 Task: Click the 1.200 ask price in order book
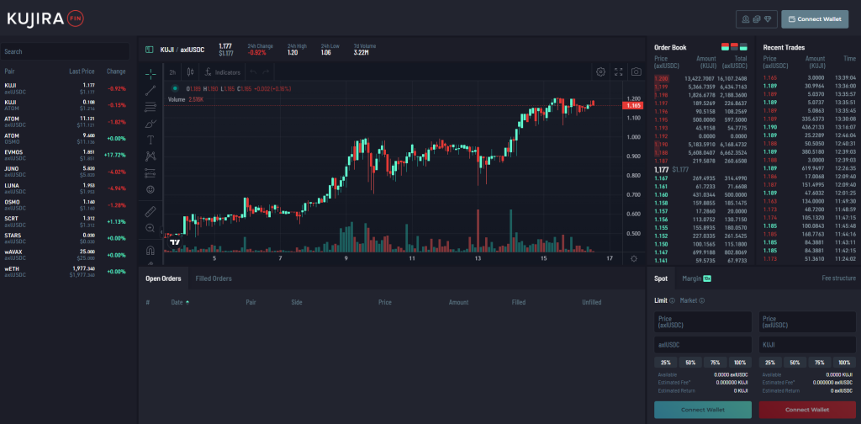coord(661,78)
